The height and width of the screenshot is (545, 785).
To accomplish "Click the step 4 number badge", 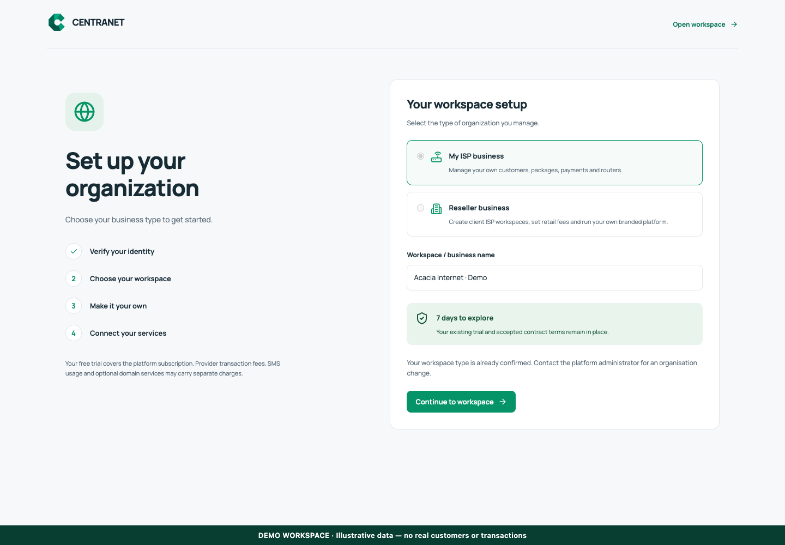I will coord(74,333).
